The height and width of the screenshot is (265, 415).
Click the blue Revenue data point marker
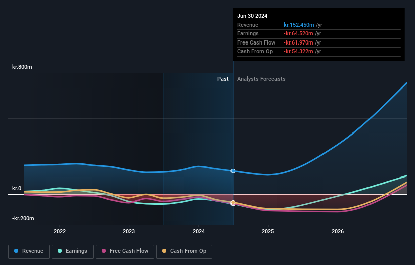(x=233, y=171)
